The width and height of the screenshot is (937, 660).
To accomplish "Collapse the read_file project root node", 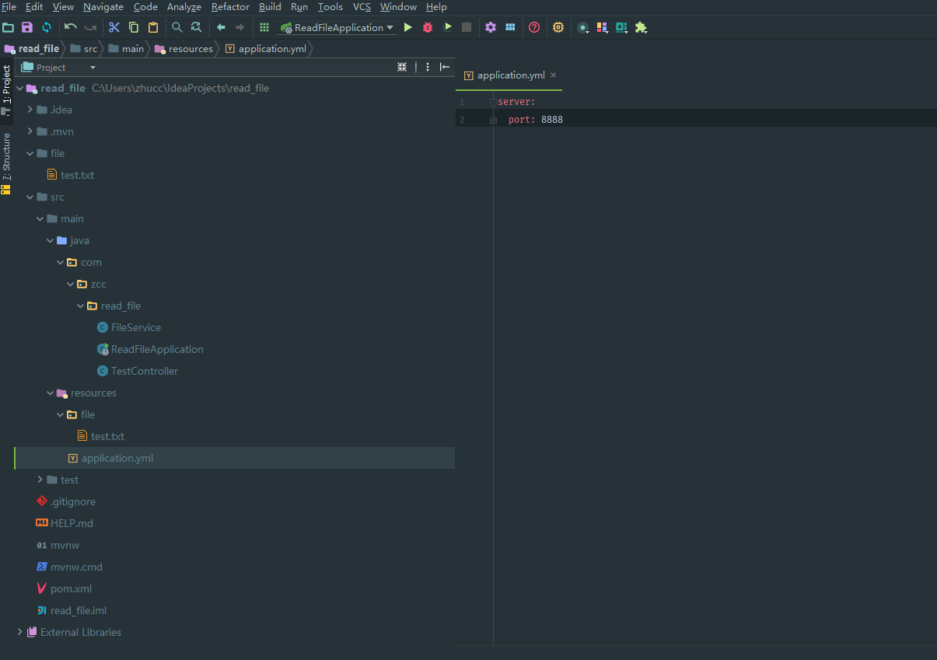I will tap(19, 88).
